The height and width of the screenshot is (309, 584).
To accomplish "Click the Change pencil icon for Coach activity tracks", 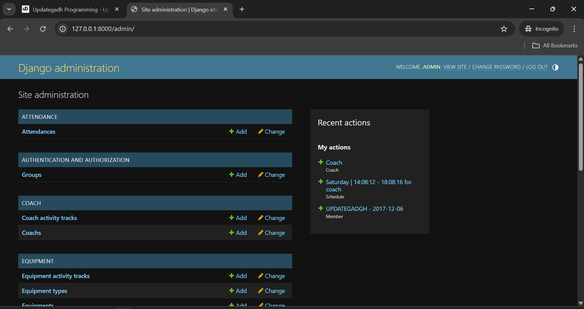I will pyautogui.click(x=261, y=218).
